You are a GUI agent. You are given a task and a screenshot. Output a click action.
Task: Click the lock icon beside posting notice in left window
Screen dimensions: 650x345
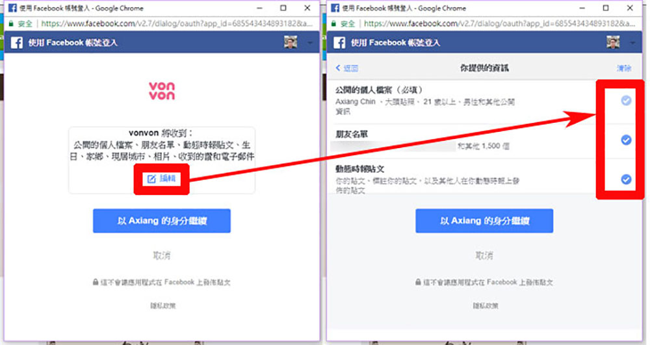click(x=96, y=282)
